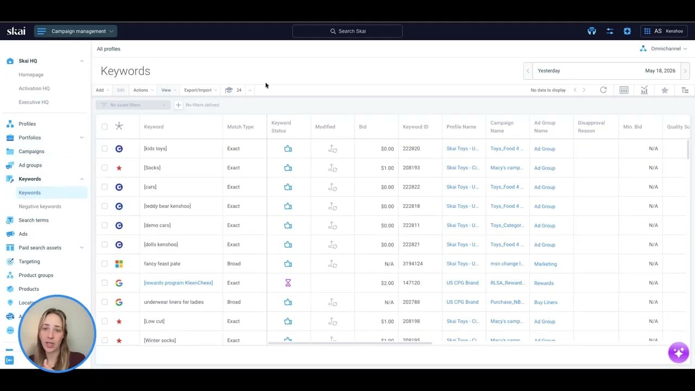Click the horizontal scrollbar under the table

(x=350, y=343)
